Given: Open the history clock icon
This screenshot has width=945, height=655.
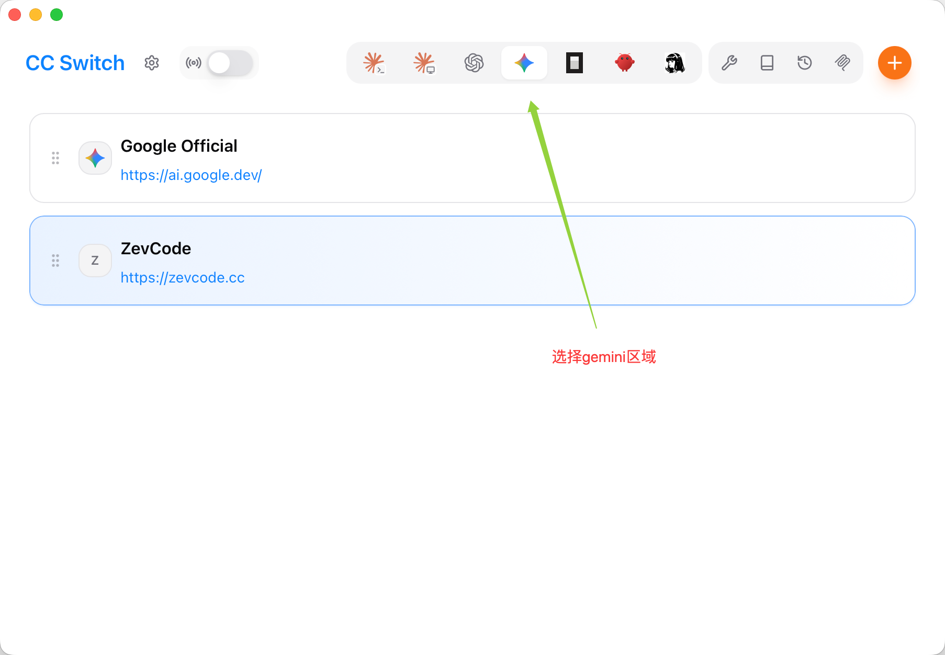Looking at the screenshot, I should pos(805,63).
